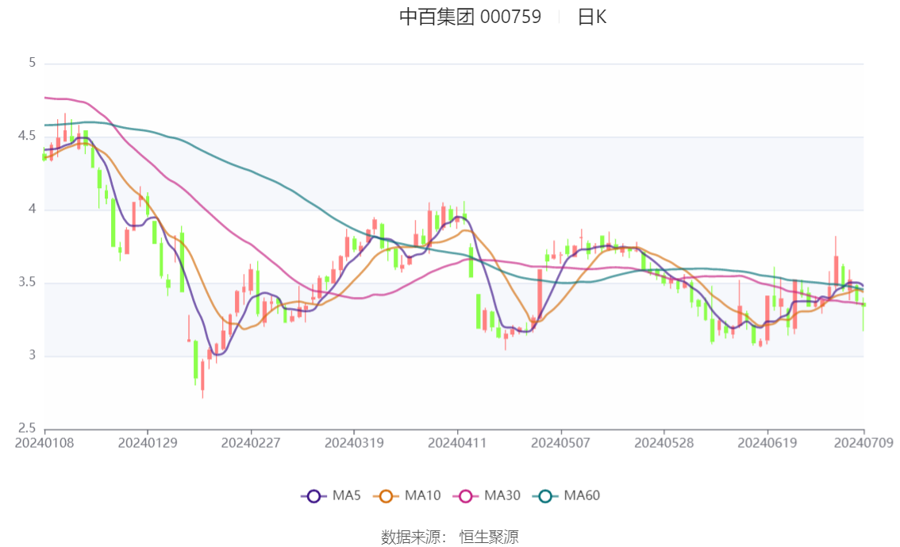This screenshot has height=547, width=900.
Task: Select the 20240108 x-axis date label
Action: pos(44,443)
